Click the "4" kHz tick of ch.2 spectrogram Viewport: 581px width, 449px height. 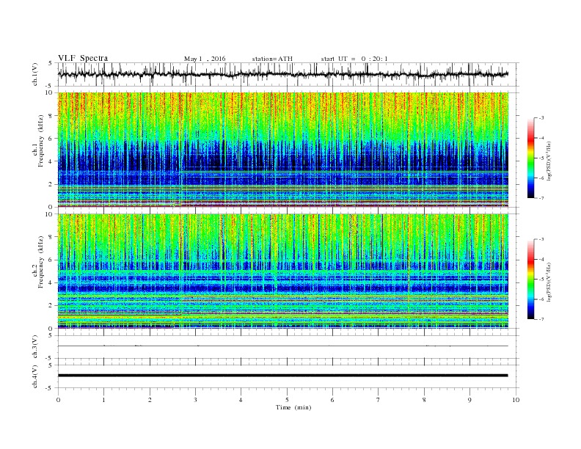[51, 282]
